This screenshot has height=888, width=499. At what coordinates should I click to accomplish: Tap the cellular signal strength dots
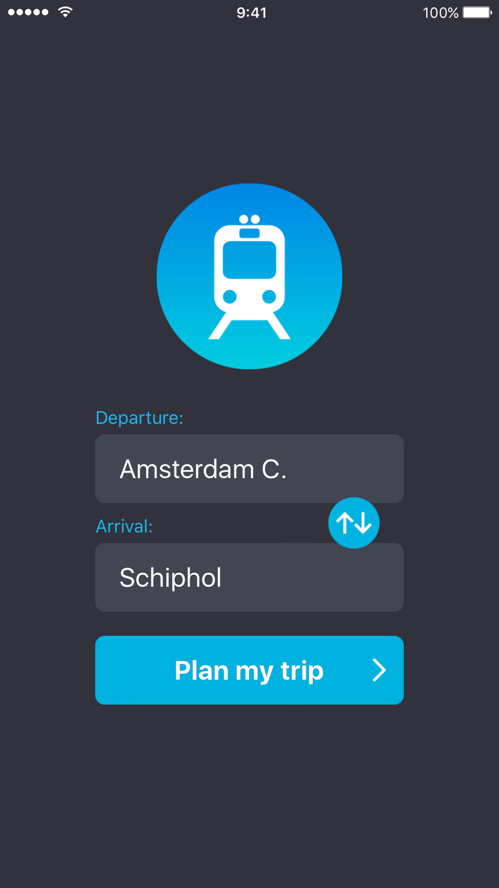(x=28, y=12)
